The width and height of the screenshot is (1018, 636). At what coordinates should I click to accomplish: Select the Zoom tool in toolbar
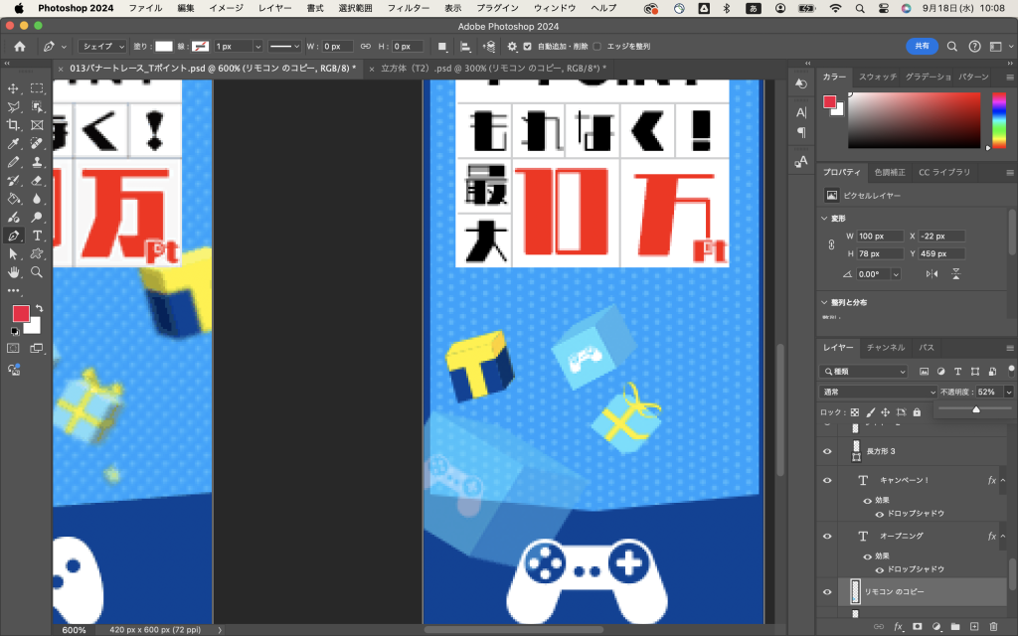pos(37,272)
